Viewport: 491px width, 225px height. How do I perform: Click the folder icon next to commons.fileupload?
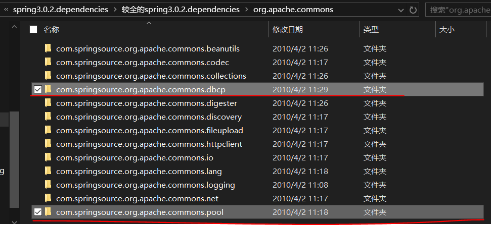tap(48, 130)
